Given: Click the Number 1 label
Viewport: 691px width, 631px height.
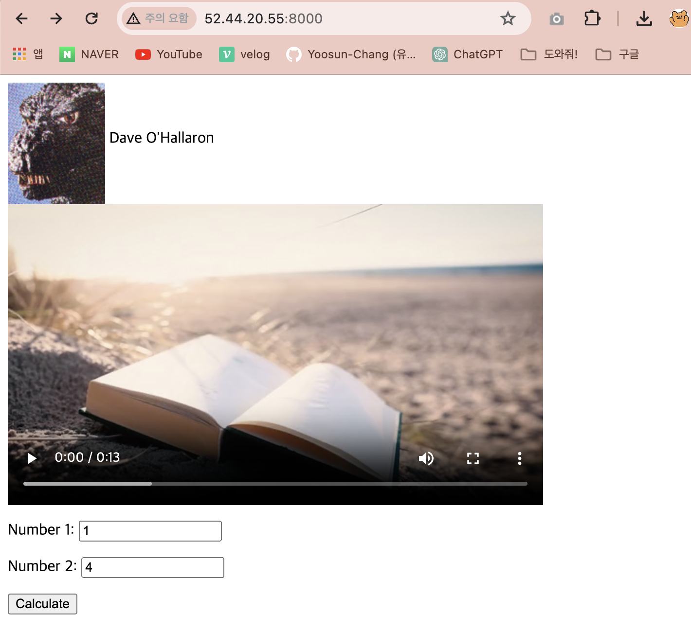Looking at the screenshot, I should [x=41, y=529].
